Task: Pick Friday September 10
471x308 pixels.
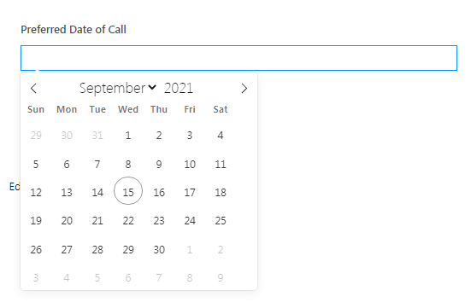Action: pos(190,165)
